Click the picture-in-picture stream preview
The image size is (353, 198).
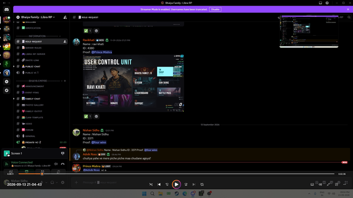(x=309, y=31)
